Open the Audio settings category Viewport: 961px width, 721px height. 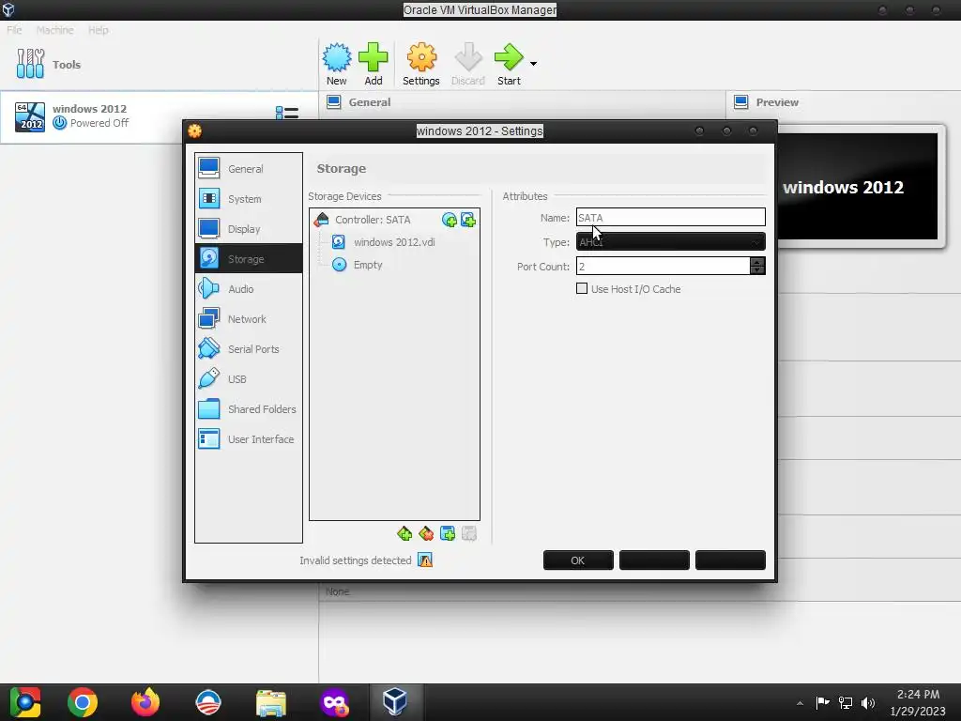[248, 289]
